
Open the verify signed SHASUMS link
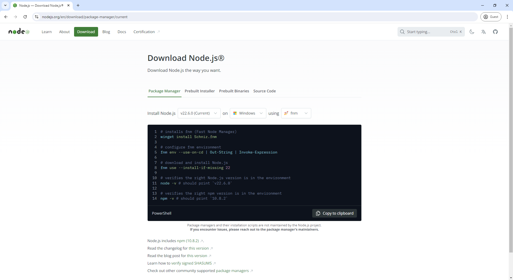point(191,263)
